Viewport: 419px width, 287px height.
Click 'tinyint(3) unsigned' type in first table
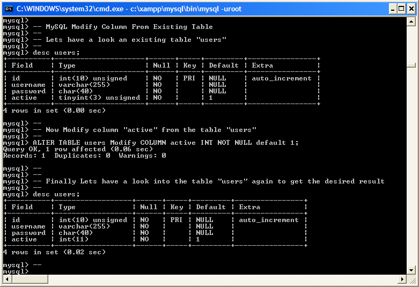[x=99, y=98]
